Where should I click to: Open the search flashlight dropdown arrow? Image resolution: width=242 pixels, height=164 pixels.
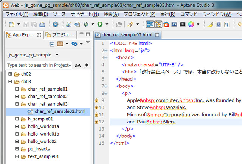137,24
